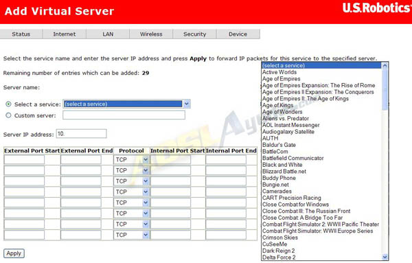The width and height of the screenshot is (412, 263).
Task: Select 'Dark Reign 2' service
Action: pos(321,251)
